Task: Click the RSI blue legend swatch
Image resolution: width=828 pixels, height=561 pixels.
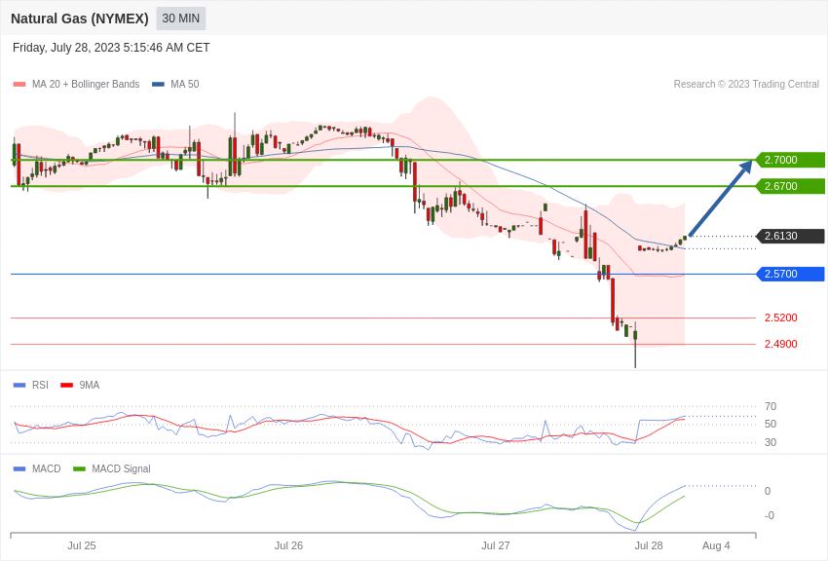Action: pyautogui.click(x=19, y=386)
